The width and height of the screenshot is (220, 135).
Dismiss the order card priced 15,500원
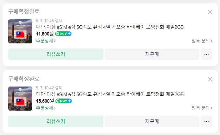(210, 79)
